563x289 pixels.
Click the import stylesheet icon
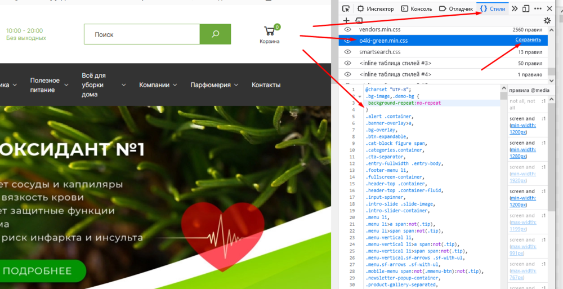pyautogui.click(x=359, y=20)
